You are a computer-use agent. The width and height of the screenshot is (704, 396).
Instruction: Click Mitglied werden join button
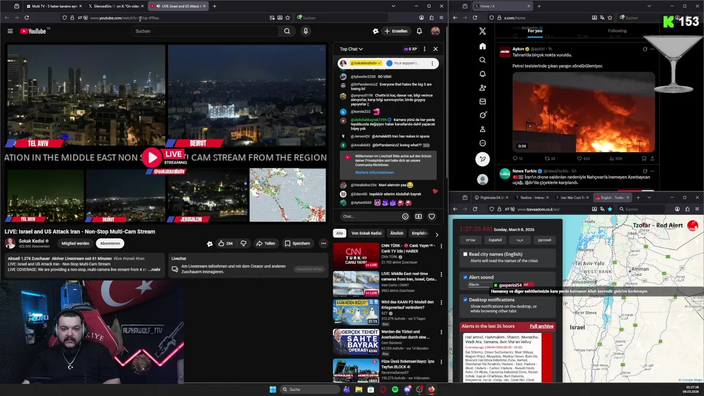pyautogui.click(x=75, y=243)
